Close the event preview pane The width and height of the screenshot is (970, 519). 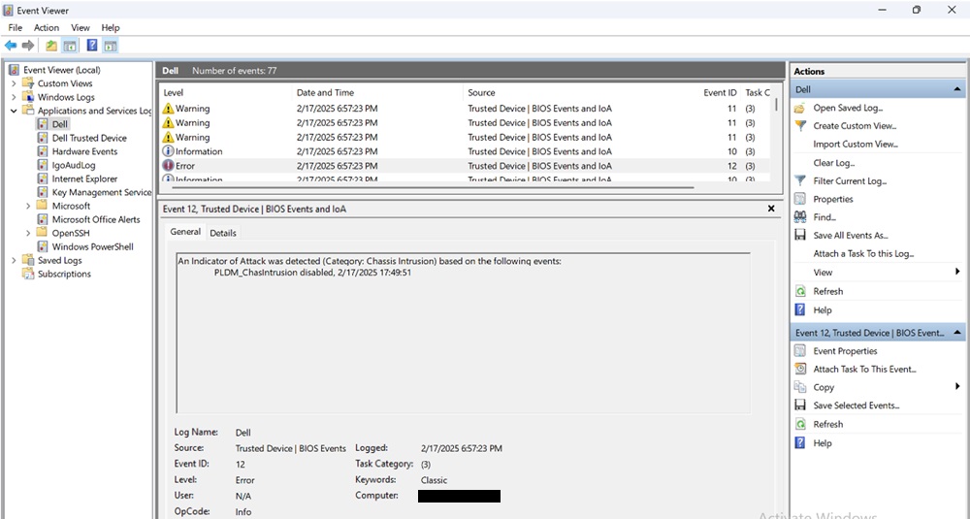[x=771, y=209]
